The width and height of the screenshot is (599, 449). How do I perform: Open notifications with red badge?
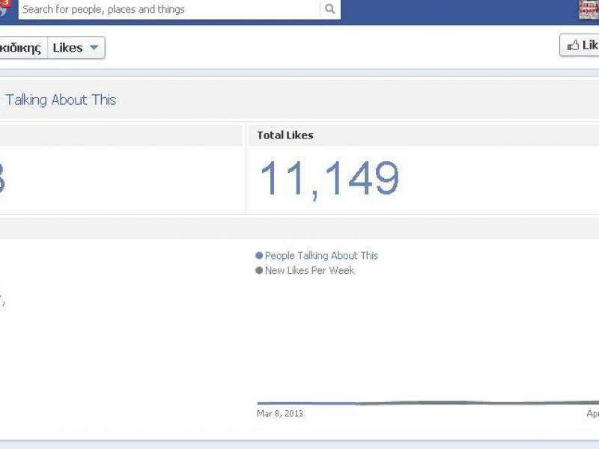(x=4, y=7)
